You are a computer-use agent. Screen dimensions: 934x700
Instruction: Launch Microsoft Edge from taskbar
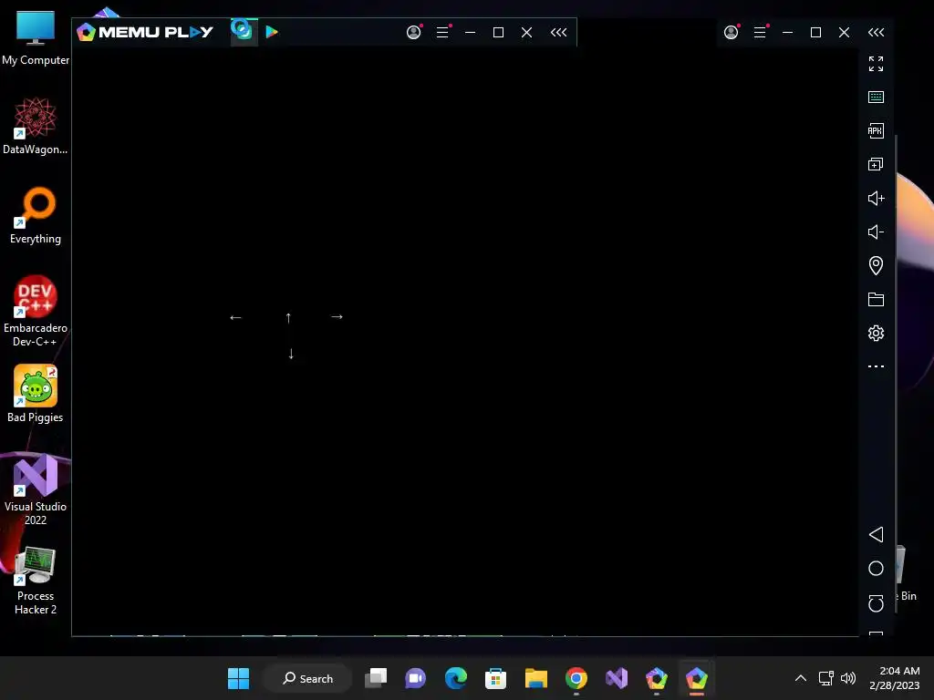click(x=456, y=678)
